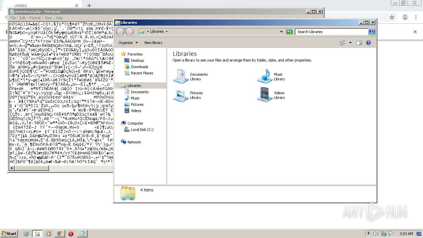Expand the view options dropdown arrow

point(350,43)
